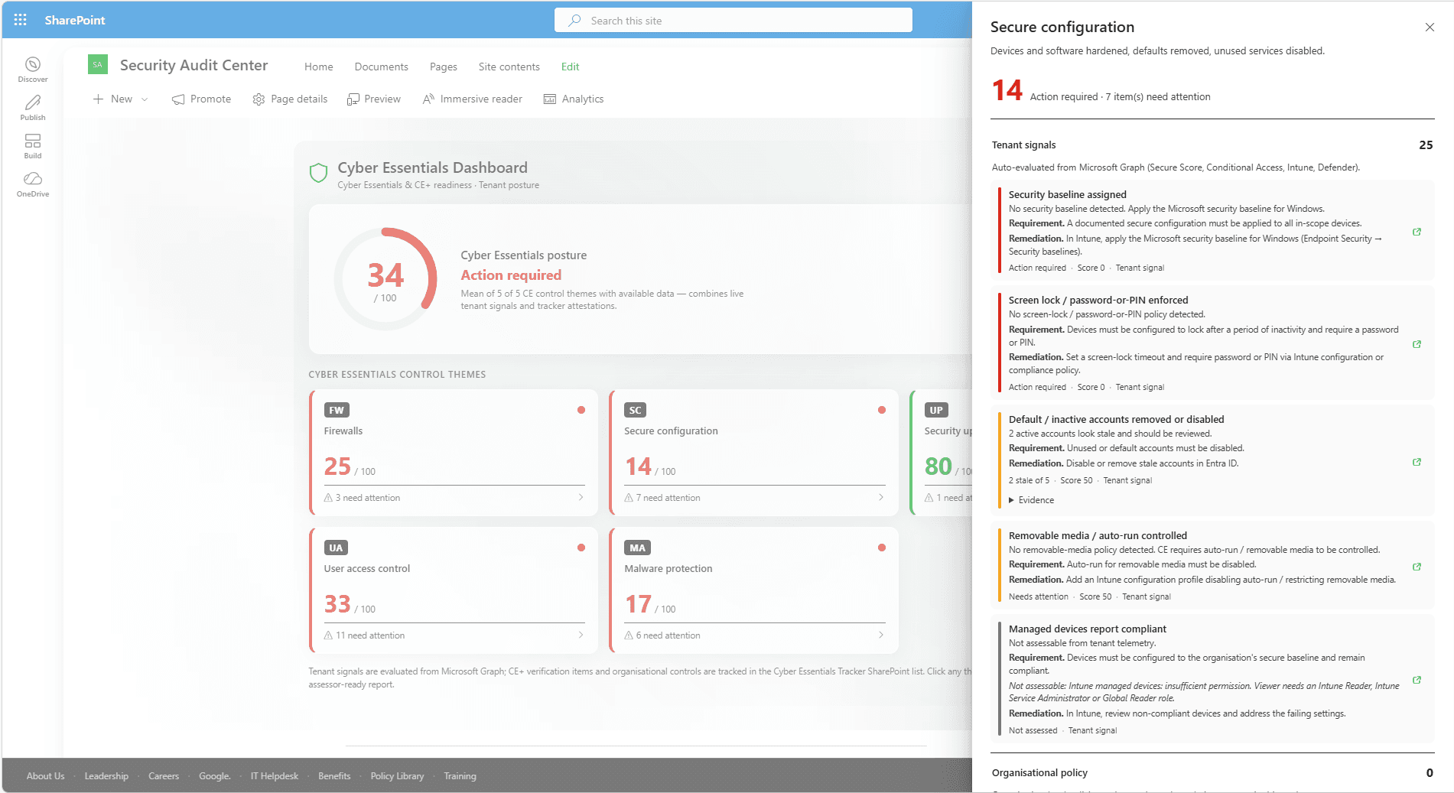Open Google footer link

pos(215,775)
